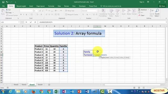Open the font name dropdown
This screenshot has height=94, width=168.
[x=32, y=11]
